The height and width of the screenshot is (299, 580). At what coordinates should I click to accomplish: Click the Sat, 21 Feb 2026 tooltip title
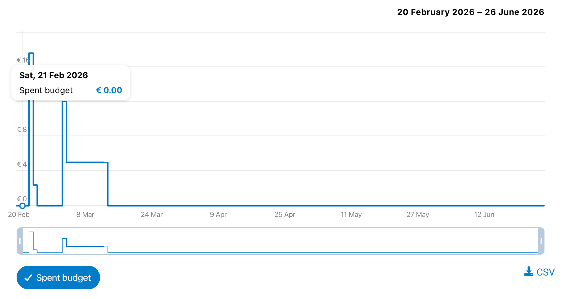[53, 75]
